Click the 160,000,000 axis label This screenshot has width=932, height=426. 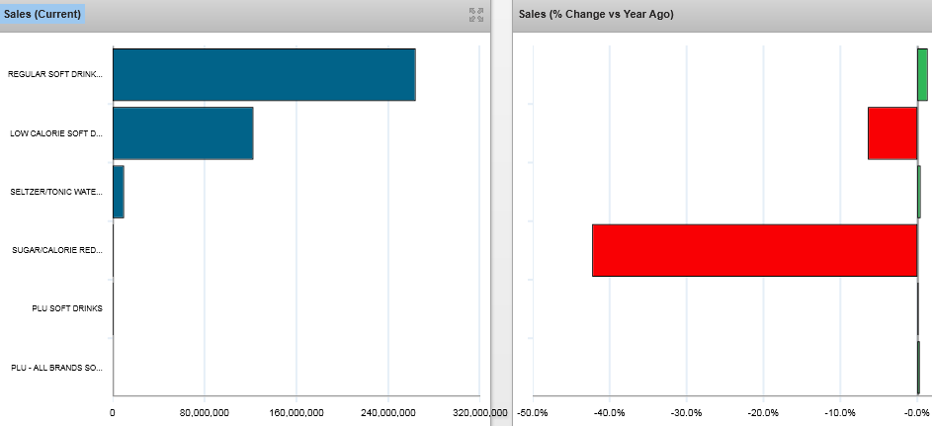click(297, 412)
